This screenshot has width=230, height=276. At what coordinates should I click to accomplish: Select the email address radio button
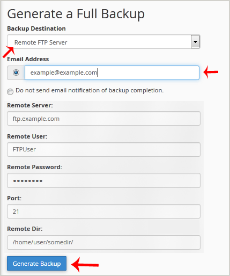pyautogui.click(x=16, y=72)
